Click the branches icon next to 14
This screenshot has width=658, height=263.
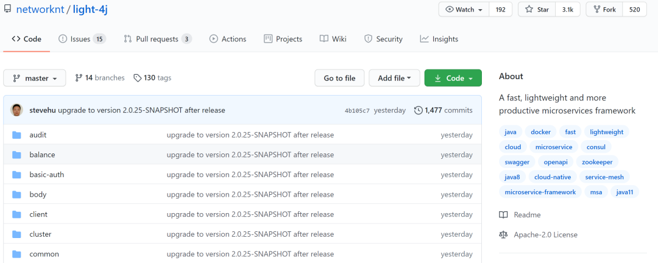[79, 78]
